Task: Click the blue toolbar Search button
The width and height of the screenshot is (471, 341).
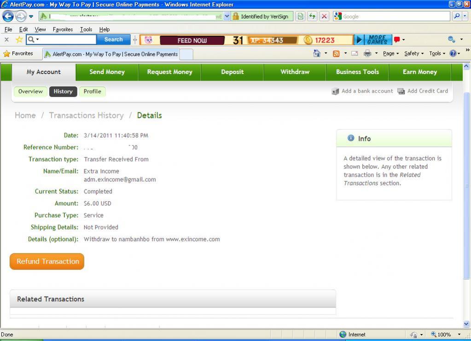Action: pos(114,39)
